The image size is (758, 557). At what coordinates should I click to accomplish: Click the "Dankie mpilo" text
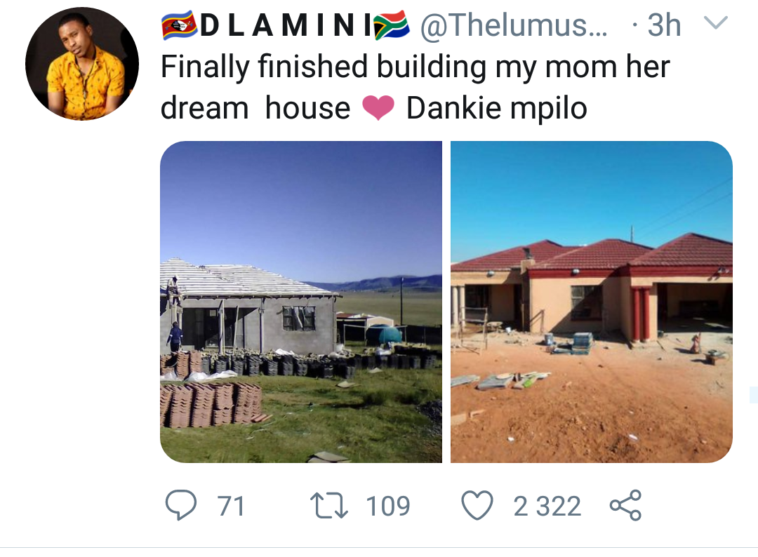coord(496,109)
